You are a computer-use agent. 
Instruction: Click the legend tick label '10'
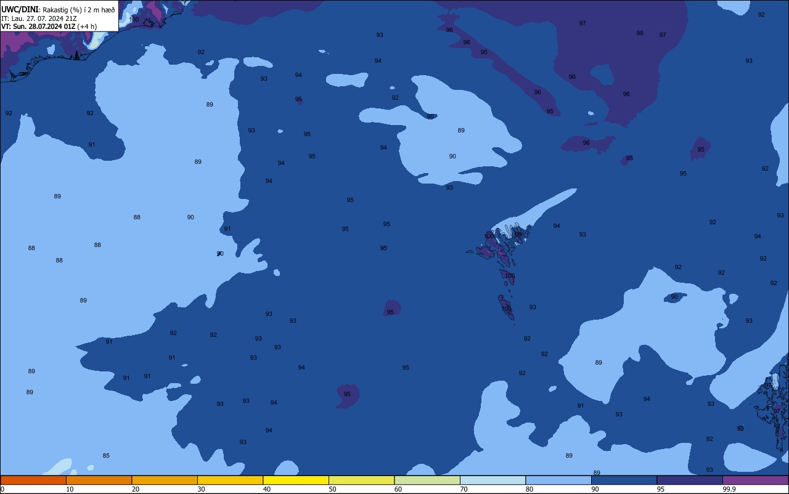pyautogui.click(x=70, y=489)
